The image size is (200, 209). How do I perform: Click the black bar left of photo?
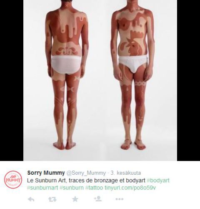(x=12, y=80)
